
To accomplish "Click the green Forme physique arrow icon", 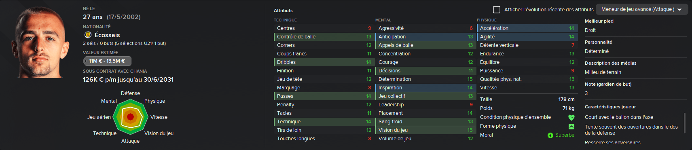I will click(571, 127).
